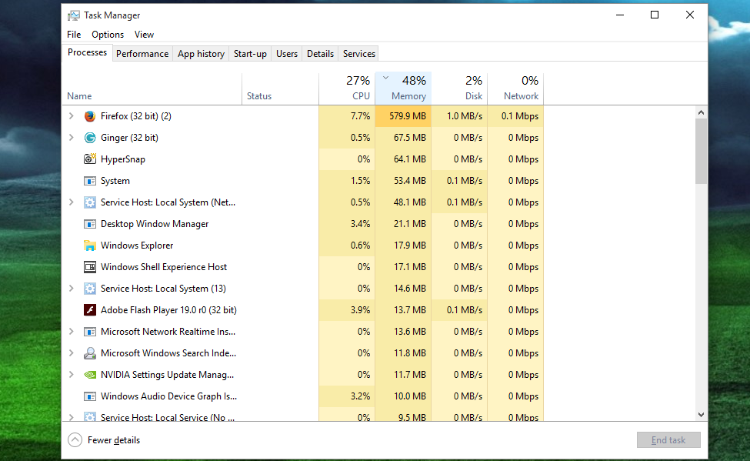Click the Adobe Flash Player icon
750x461 pixels.
(89, 310)
